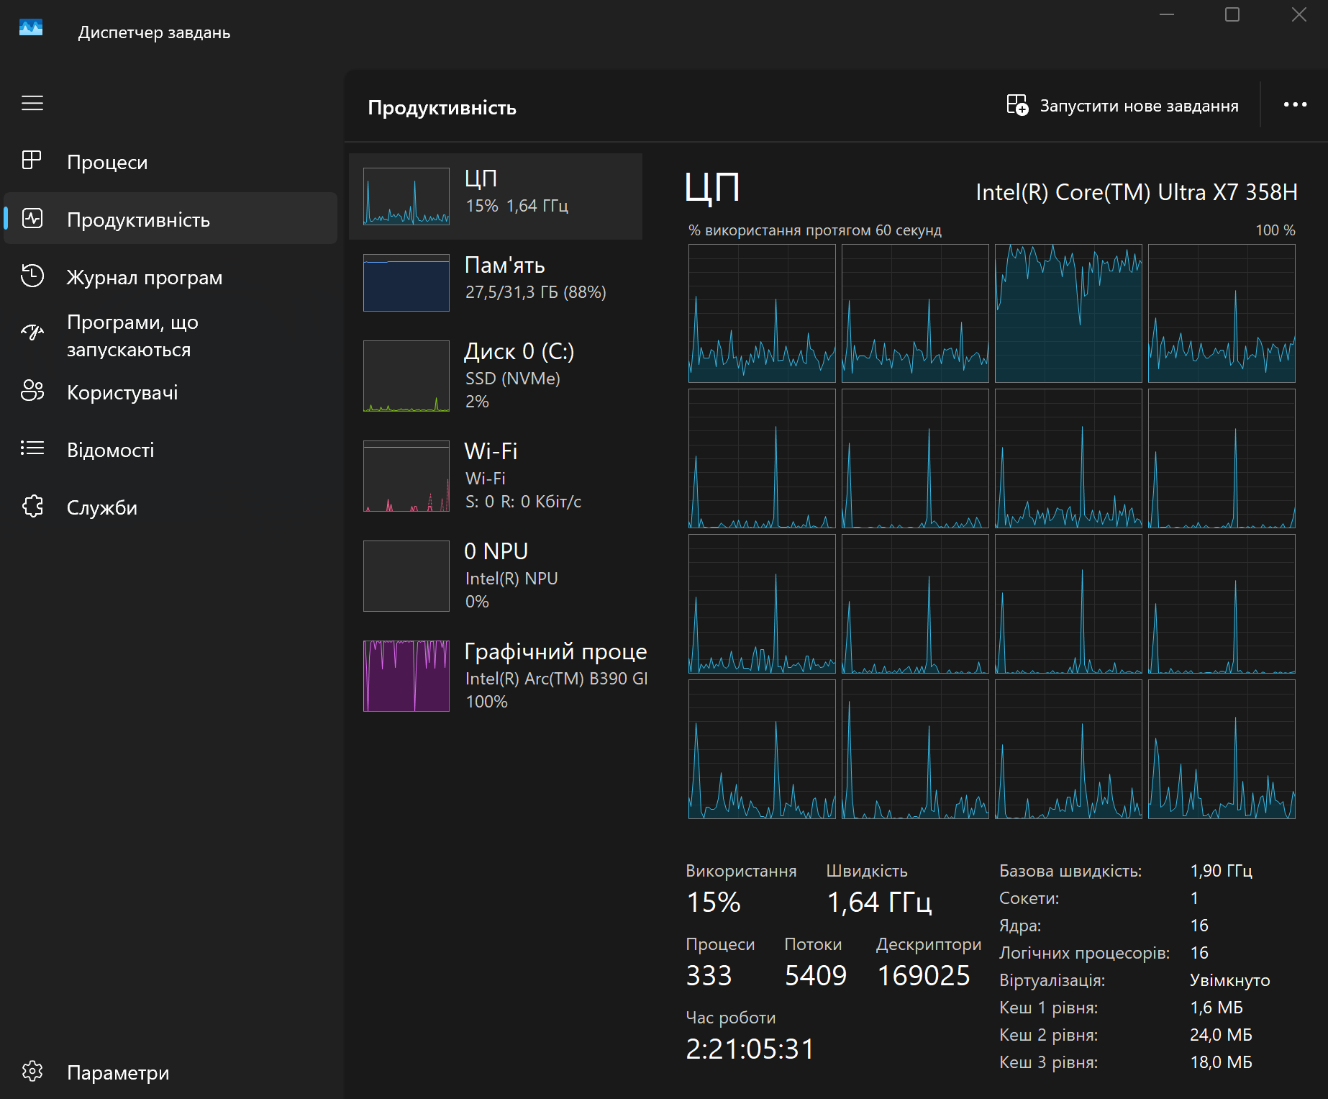Select the Користувачі users icon
Screen dimensions: 1328x1099
(32, 392)
